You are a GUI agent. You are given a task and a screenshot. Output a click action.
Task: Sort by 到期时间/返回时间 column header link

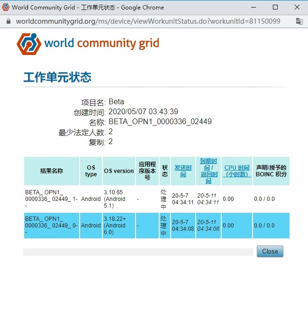pyautogui.click(x=208, y=171)
